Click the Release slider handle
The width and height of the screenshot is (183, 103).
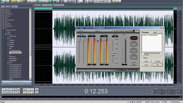pyautogui.click(x=113, y=54)
